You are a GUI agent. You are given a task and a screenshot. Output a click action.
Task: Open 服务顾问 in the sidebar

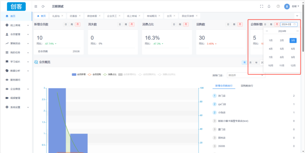pyautogui.click(x=16, y=80)
